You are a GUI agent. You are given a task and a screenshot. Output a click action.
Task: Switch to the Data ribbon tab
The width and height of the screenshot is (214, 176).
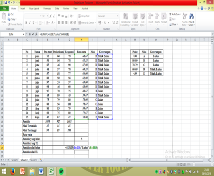pos(57,9)
